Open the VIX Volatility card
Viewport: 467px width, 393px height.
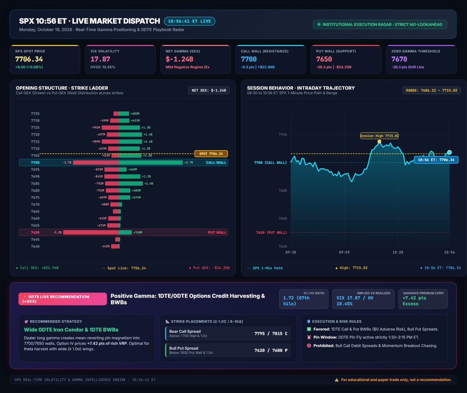tap(120, 59)
